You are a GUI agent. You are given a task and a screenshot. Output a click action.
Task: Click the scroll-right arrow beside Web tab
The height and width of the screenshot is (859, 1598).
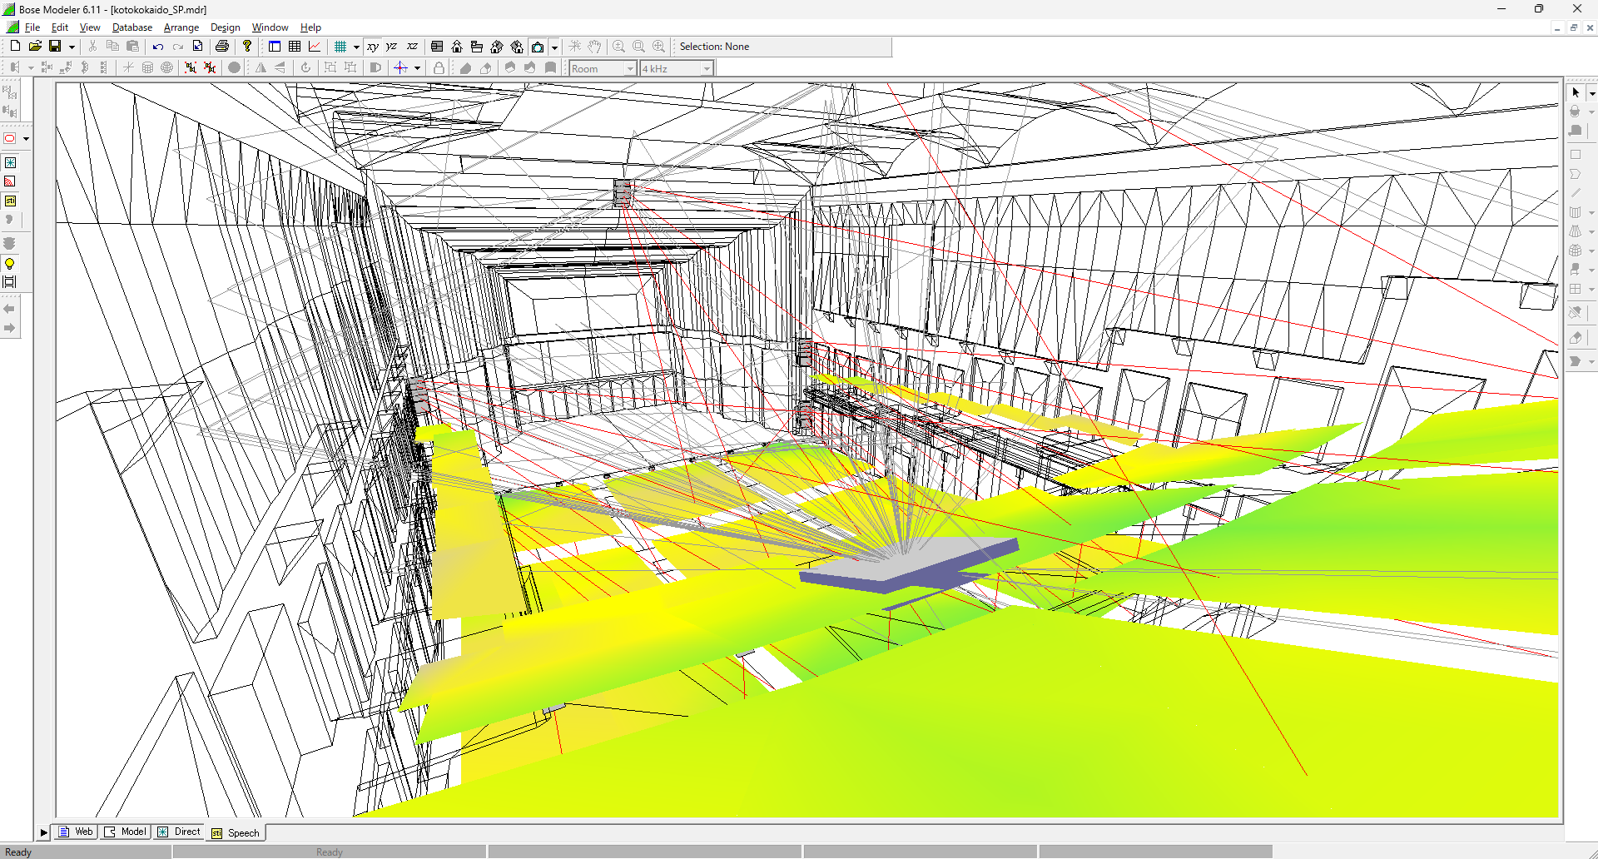[44, 832]
